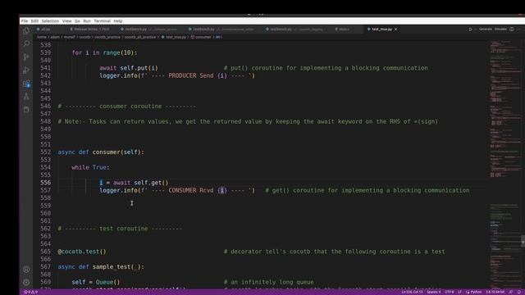Open the Terminal menu
This screenshot has width=525, height=295.
click(102, 21)
